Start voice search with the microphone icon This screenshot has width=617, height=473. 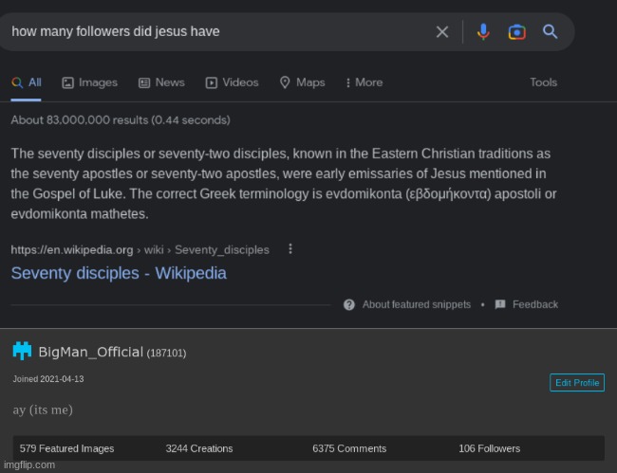click(483, 32)
